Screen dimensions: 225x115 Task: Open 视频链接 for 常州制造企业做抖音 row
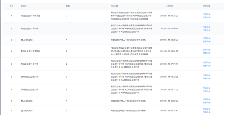coord(206,88)
